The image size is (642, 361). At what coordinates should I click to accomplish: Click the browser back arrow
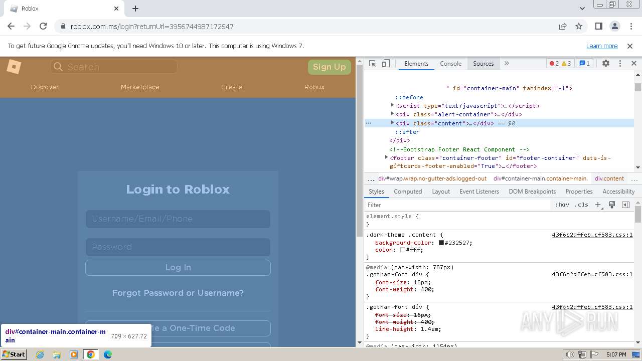11,26
